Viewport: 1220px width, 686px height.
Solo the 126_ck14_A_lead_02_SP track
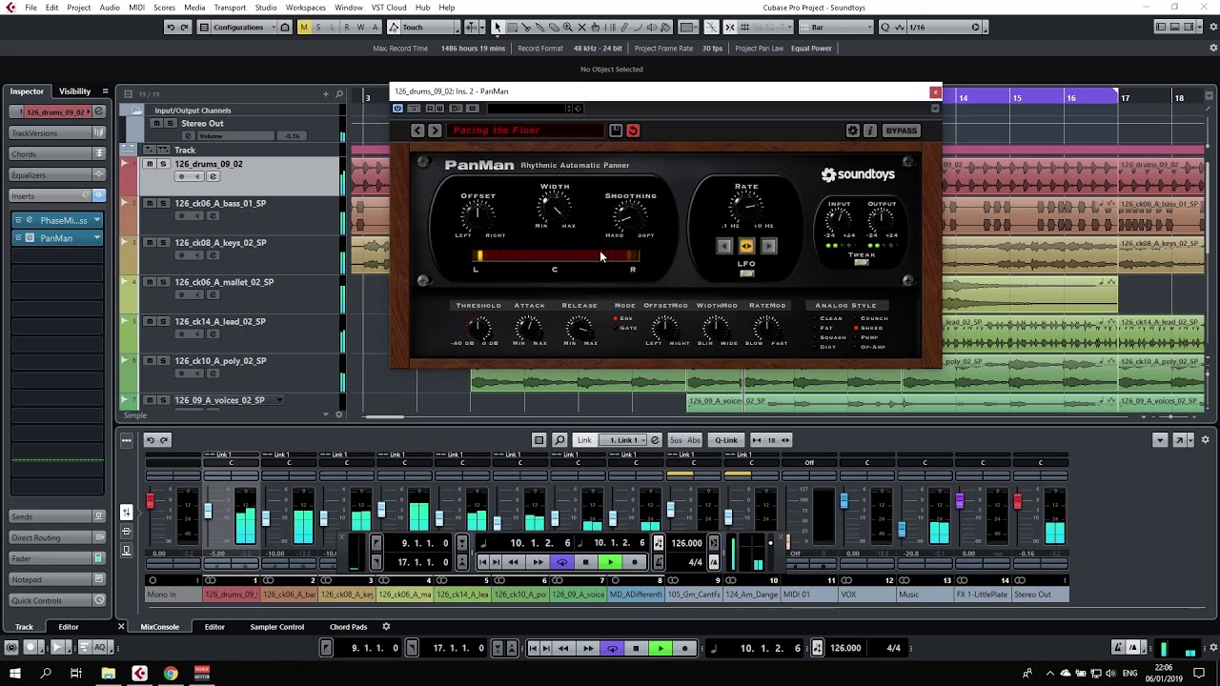(x=163, y=321)
